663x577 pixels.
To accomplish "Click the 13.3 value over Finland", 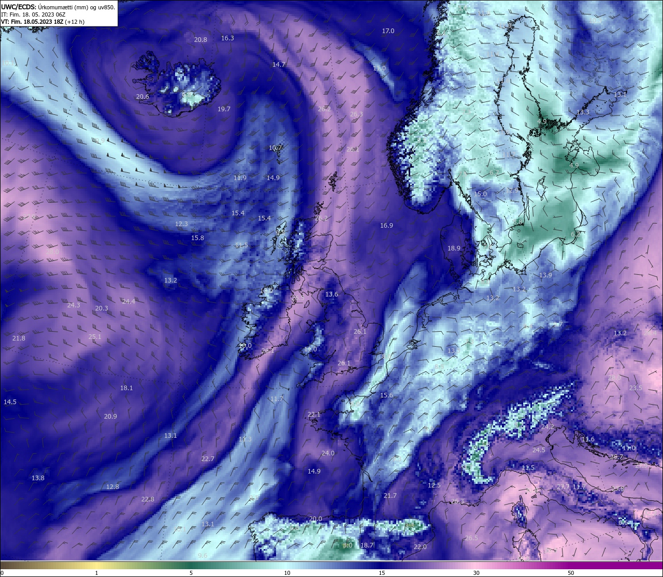I will pyautogui.click(x=583, y=112).
